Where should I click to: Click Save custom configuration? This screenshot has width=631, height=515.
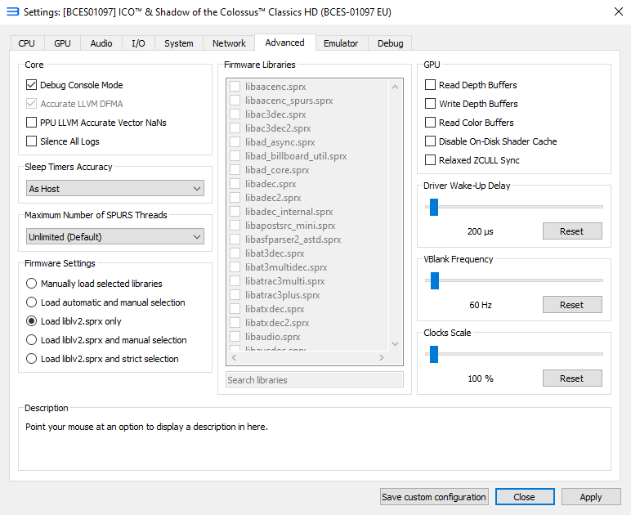pos(434,497)
